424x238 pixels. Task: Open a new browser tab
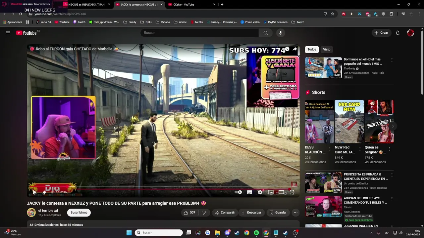pyautogui.click(x=222, y=5)
